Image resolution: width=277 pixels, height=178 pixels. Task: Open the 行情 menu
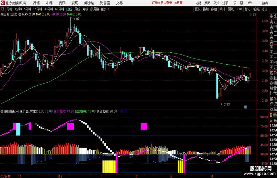click(36, 3)
